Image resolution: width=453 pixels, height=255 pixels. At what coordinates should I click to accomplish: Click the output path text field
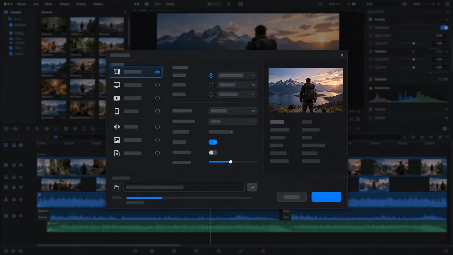(184, 187)
